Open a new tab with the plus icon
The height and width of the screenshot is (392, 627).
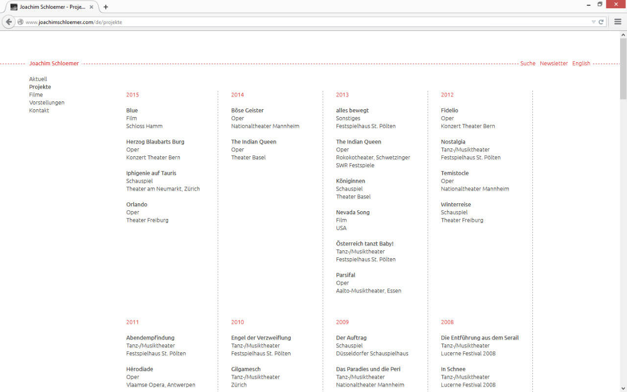(105, 7)
